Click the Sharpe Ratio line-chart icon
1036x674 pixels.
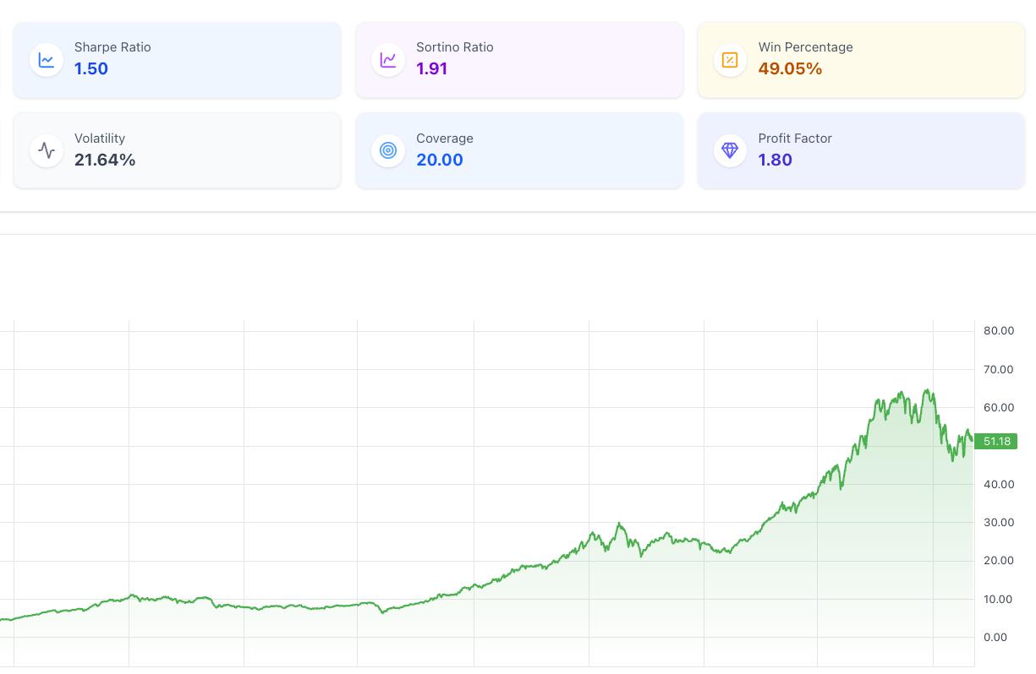tap(47, 59)
